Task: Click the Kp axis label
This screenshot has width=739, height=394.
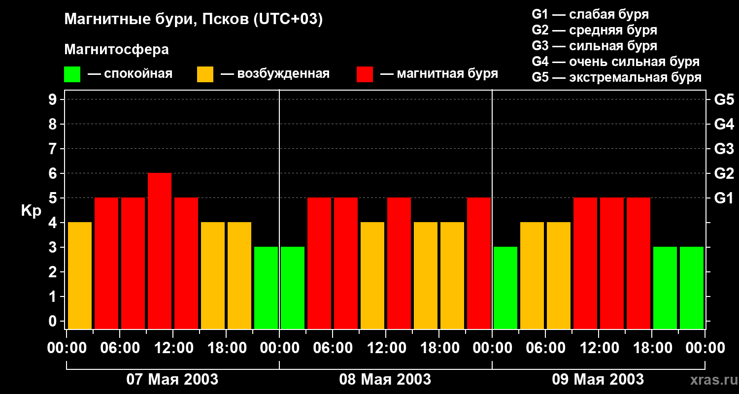Action: pos(31,211)
